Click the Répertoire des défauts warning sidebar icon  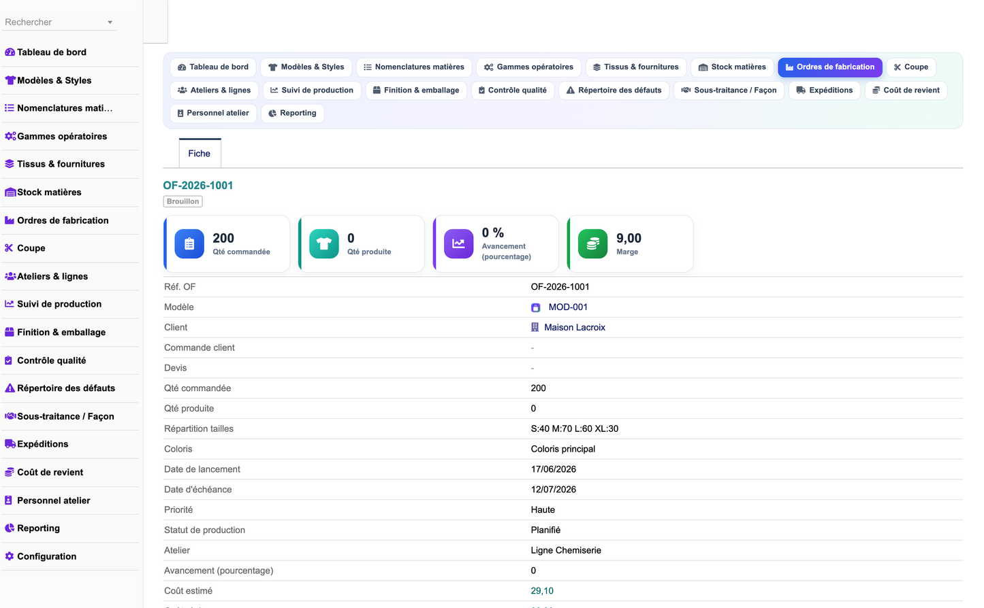point(10,388)
